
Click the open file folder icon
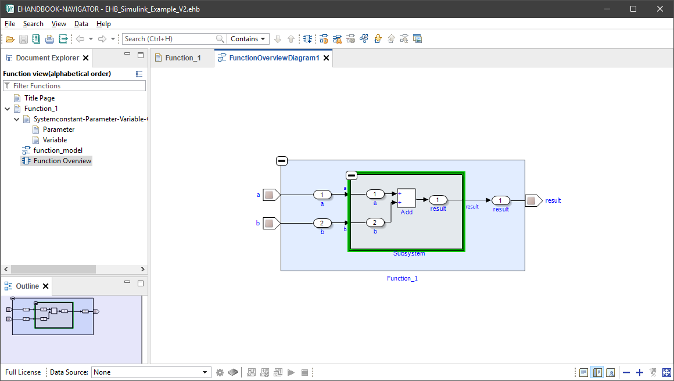9,39
